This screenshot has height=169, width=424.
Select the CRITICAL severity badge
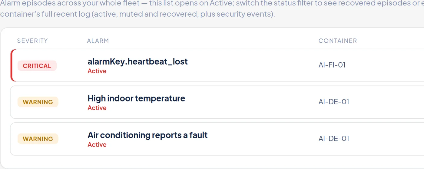tap(37, 66)
